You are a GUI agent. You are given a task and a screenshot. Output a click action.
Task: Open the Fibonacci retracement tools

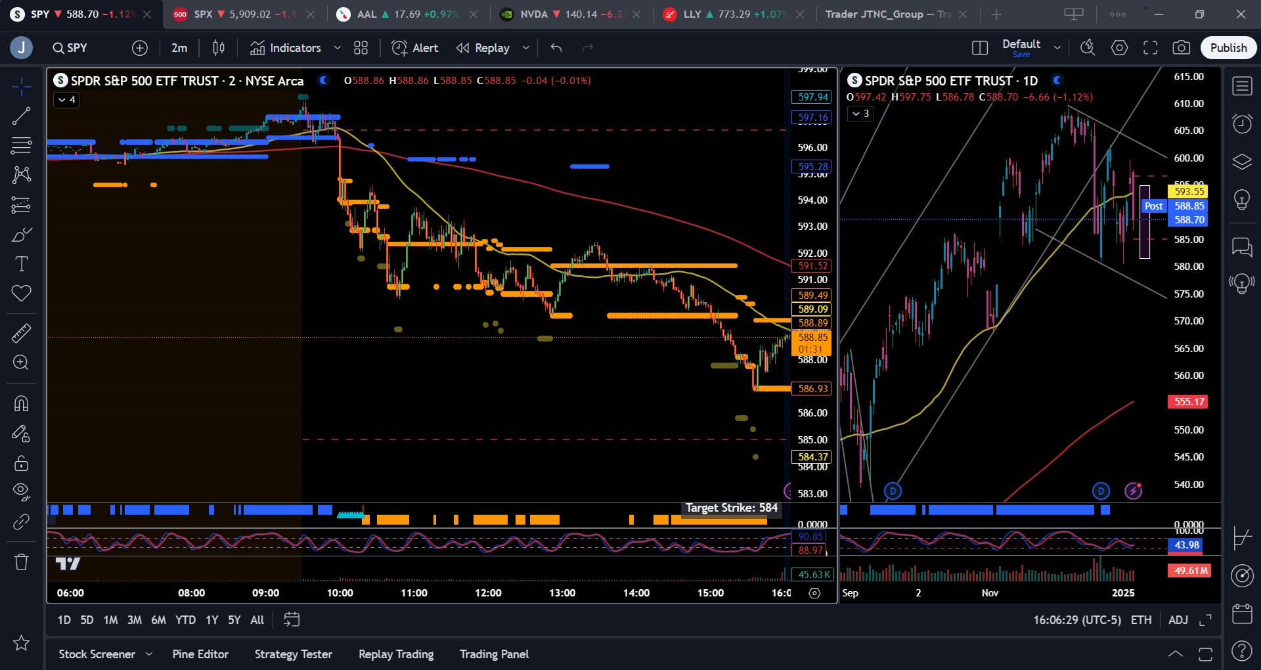21,145
